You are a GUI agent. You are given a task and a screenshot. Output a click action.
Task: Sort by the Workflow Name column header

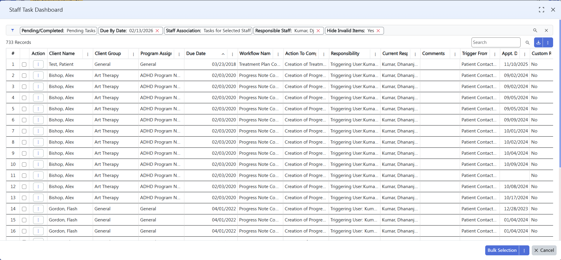coord(255,54)
